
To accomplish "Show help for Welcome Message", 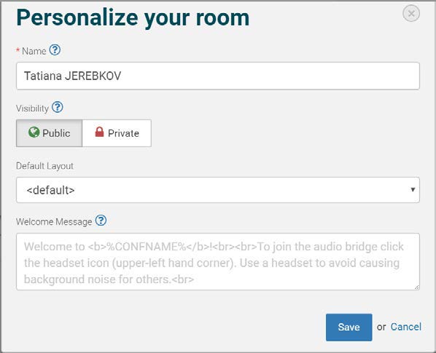I will pyautogui.click(x=101, y=221).
